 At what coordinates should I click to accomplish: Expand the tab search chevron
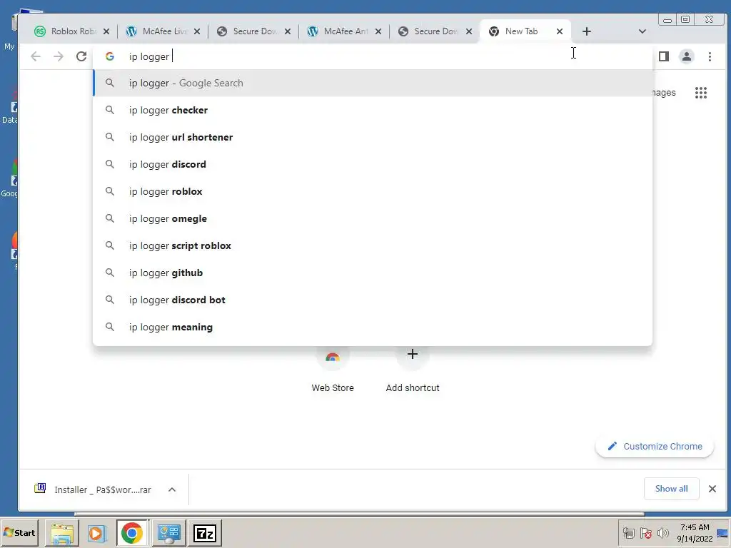(x=642, y=31)
